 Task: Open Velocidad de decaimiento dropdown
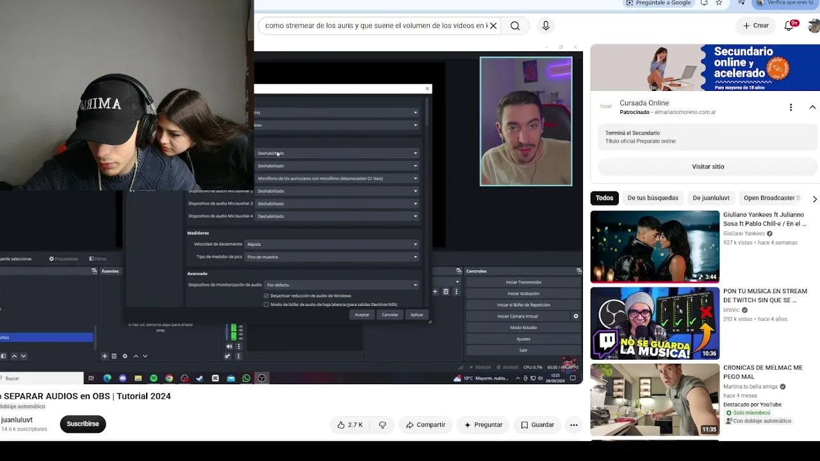(x=332, y=244)
